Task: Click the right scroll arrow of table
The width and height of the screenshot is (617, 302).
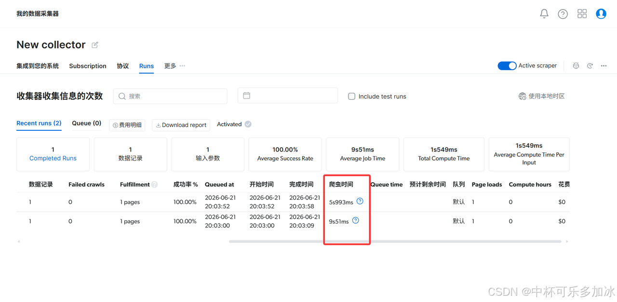Action: (x=567, y=241)
